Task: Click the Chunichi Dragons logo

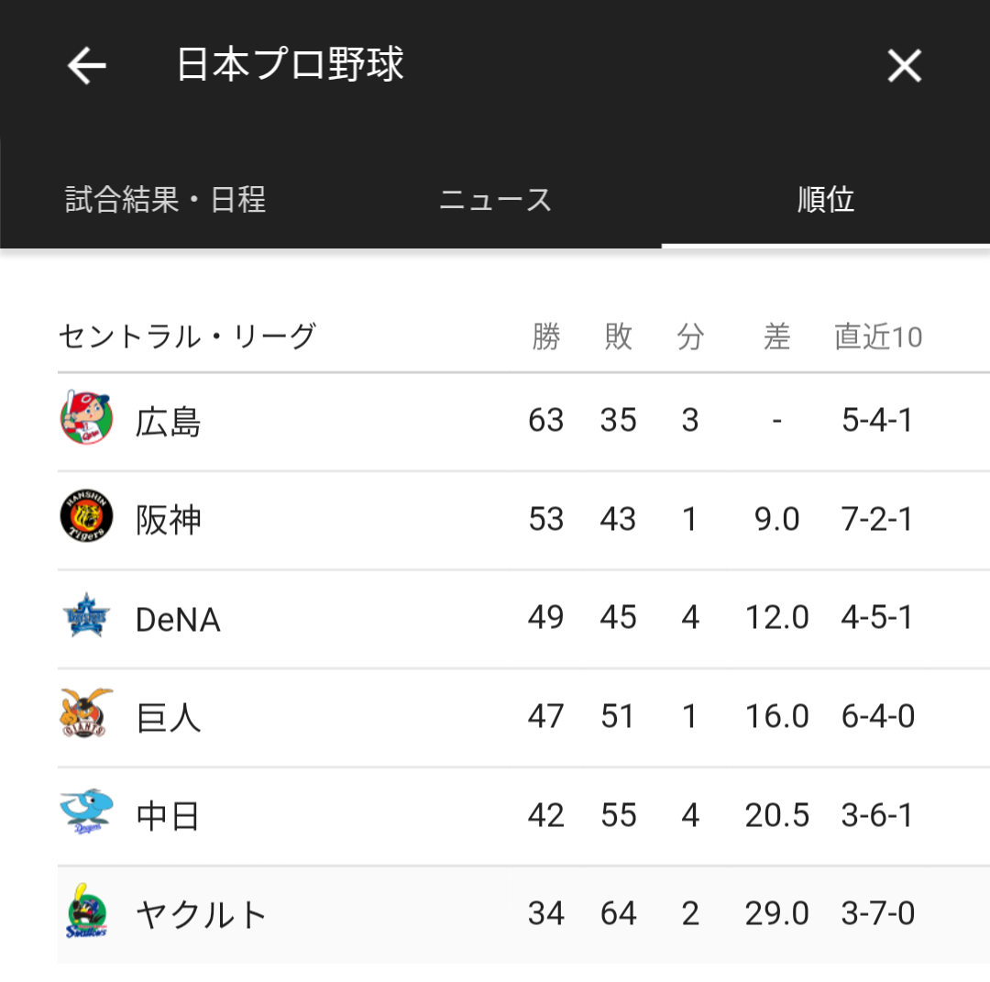Action: tap(86, 811)
